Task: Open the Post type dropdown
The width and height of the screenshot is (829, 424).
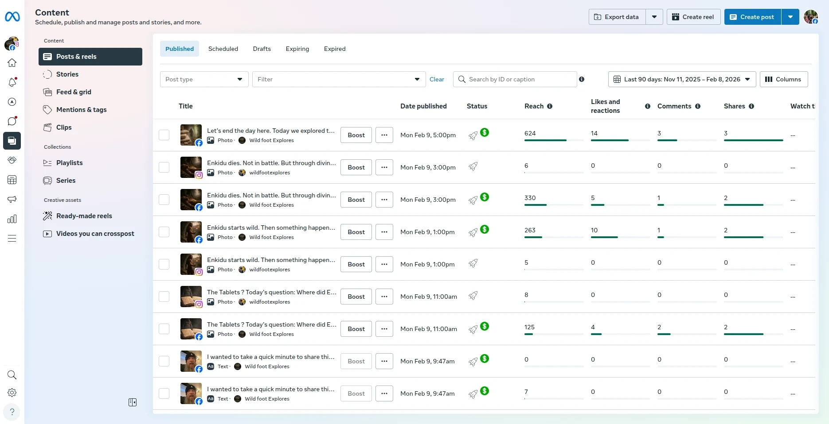Action: [204, 79]
